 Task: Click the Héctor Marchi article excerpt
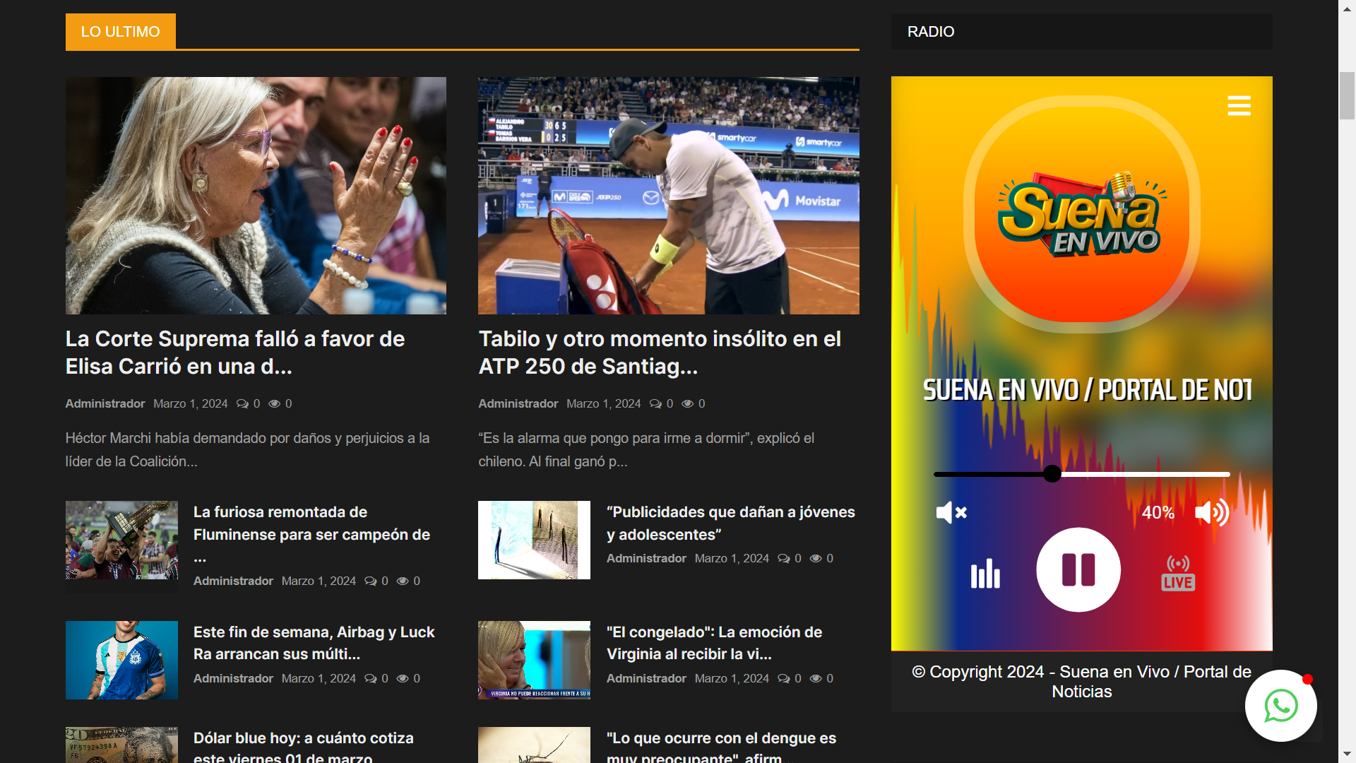[247, 449]
